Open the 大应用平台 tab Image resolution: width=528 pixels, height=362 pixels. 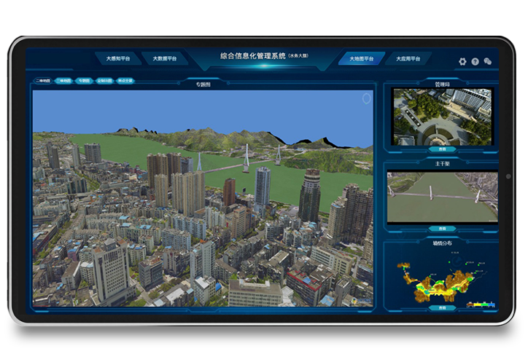[408, 59]
